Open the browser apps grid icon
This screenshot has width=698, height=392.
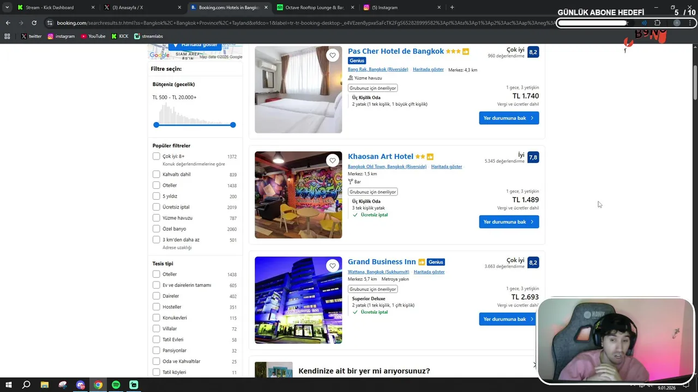coord(7,36)
